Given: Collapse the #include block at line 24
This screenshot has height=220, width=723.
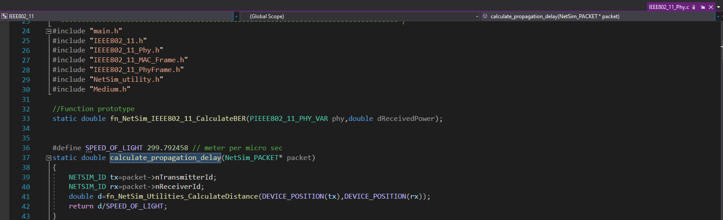Looking at the screenshot, I should click(x=49, y=31).
